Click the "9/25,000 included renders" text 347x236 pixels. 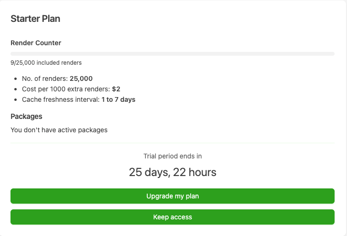tap(46, 62)
